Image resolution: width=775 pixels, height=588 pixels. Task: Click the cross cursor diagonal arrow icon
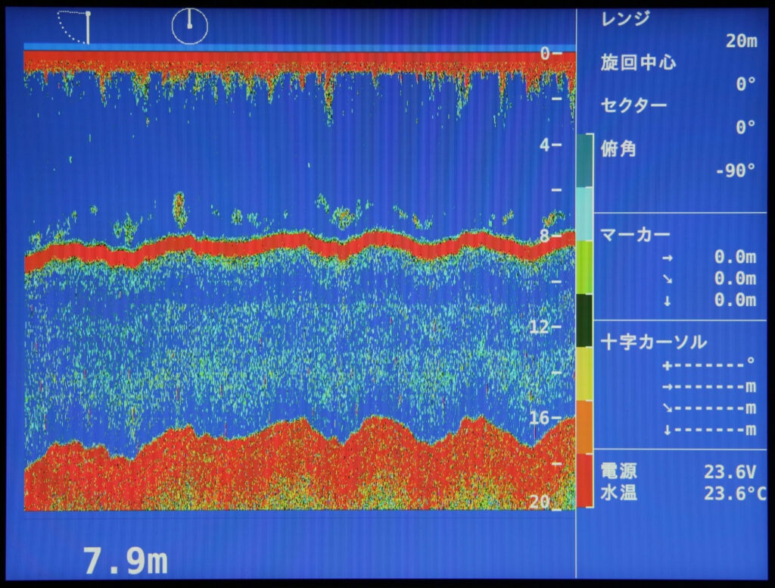667,408
